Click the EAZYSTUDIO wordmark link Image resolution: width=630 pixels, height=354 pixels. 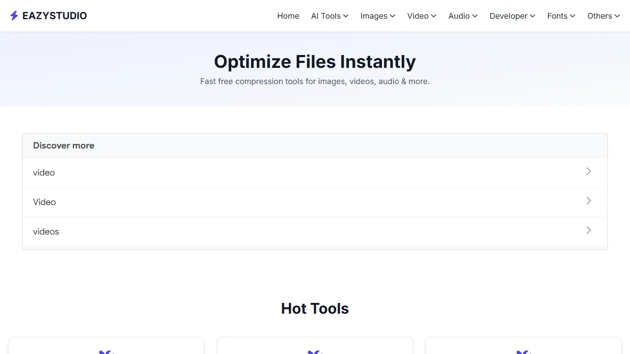[54, 15]
